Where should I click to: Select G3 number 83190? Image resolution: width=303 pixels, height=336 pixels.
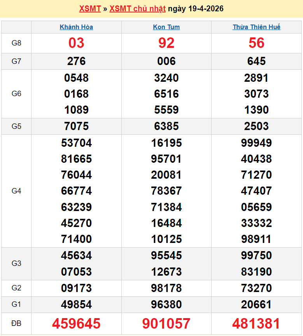click(256, 271)
